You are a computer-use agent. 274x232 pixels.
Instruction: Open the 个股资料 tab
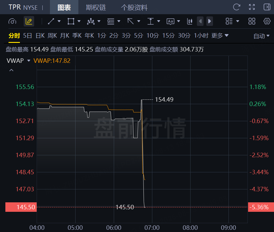[x=134, y=7]
